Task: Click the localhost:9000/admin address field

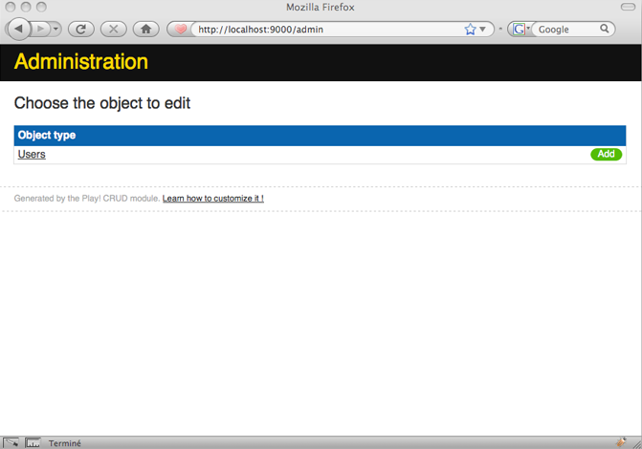Action: tap(325, 30)
